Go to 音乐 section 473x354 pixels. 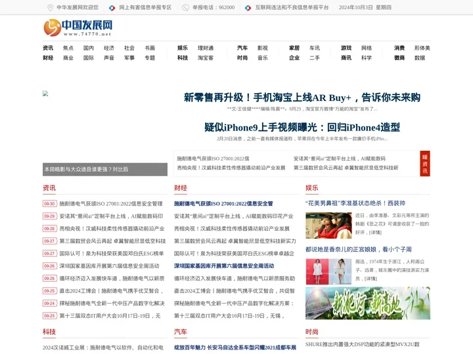(x=263, y=58)
